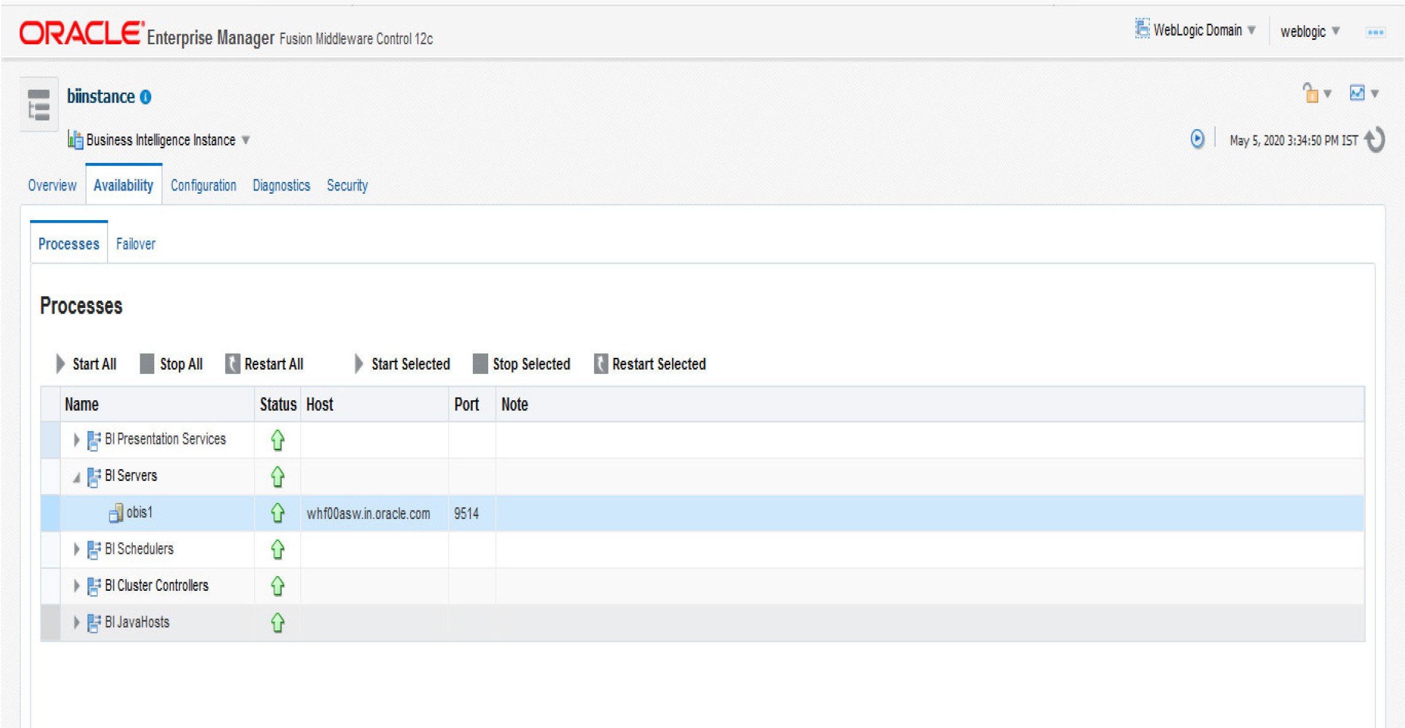The height and width of the screenshot is (728, 1405).
Task: Select the BI Cluster Controllers row
Action: click(702, 586)
